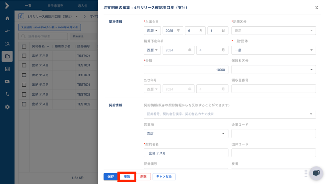The image size is (327, 184).
Task: Sort by 契約者名 arrow
Action: pyautogui.click(x=48, y=46)
